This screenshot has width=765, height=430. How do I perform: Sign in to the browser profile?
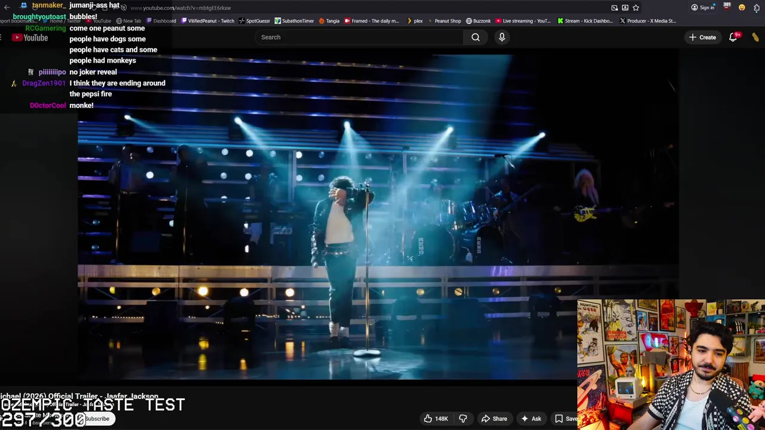(x=702, y=8)
